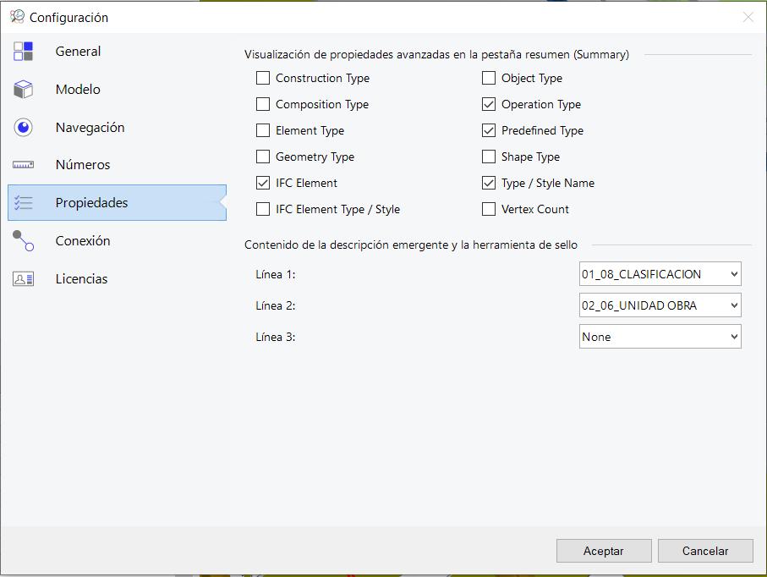Enable the Construction Type checkbox

pos(263,78)
